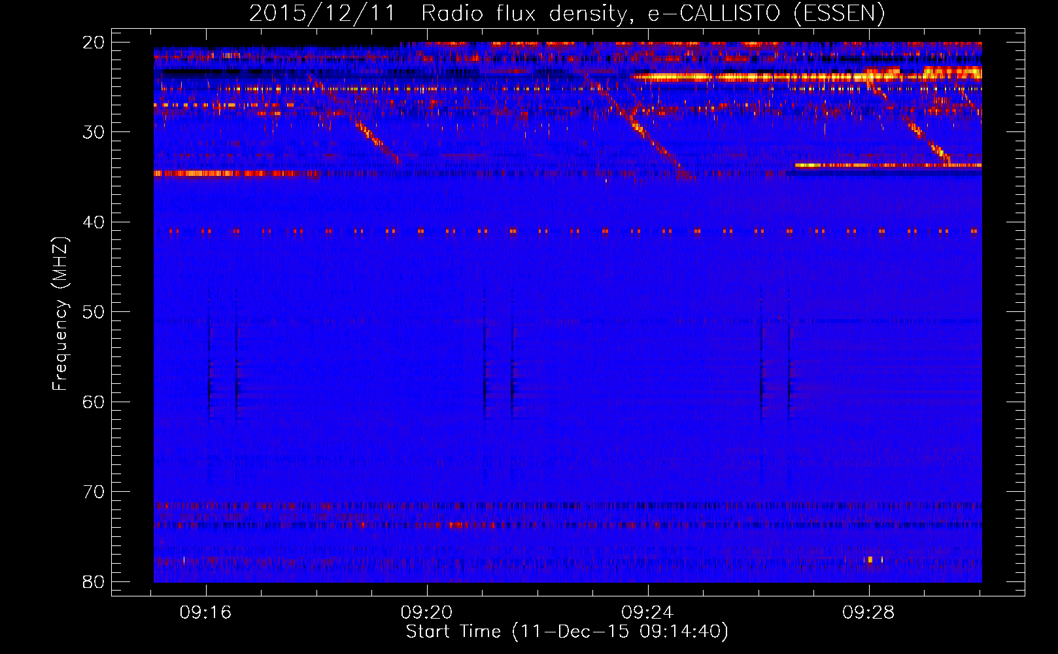1058x654 pixels.
Task: Click the frequency tick label "80"
Action: (x=94, y=581)
